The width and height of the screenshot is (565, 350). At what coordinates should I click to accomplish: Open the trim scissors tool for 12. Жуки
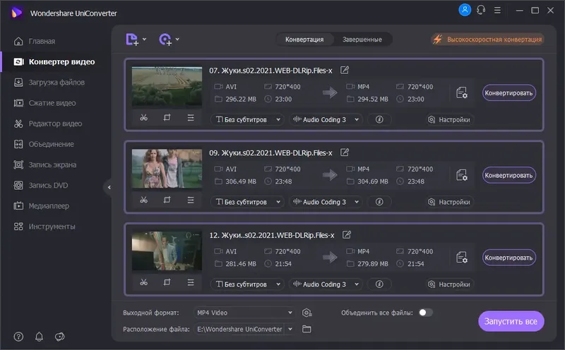click(144, 282)
